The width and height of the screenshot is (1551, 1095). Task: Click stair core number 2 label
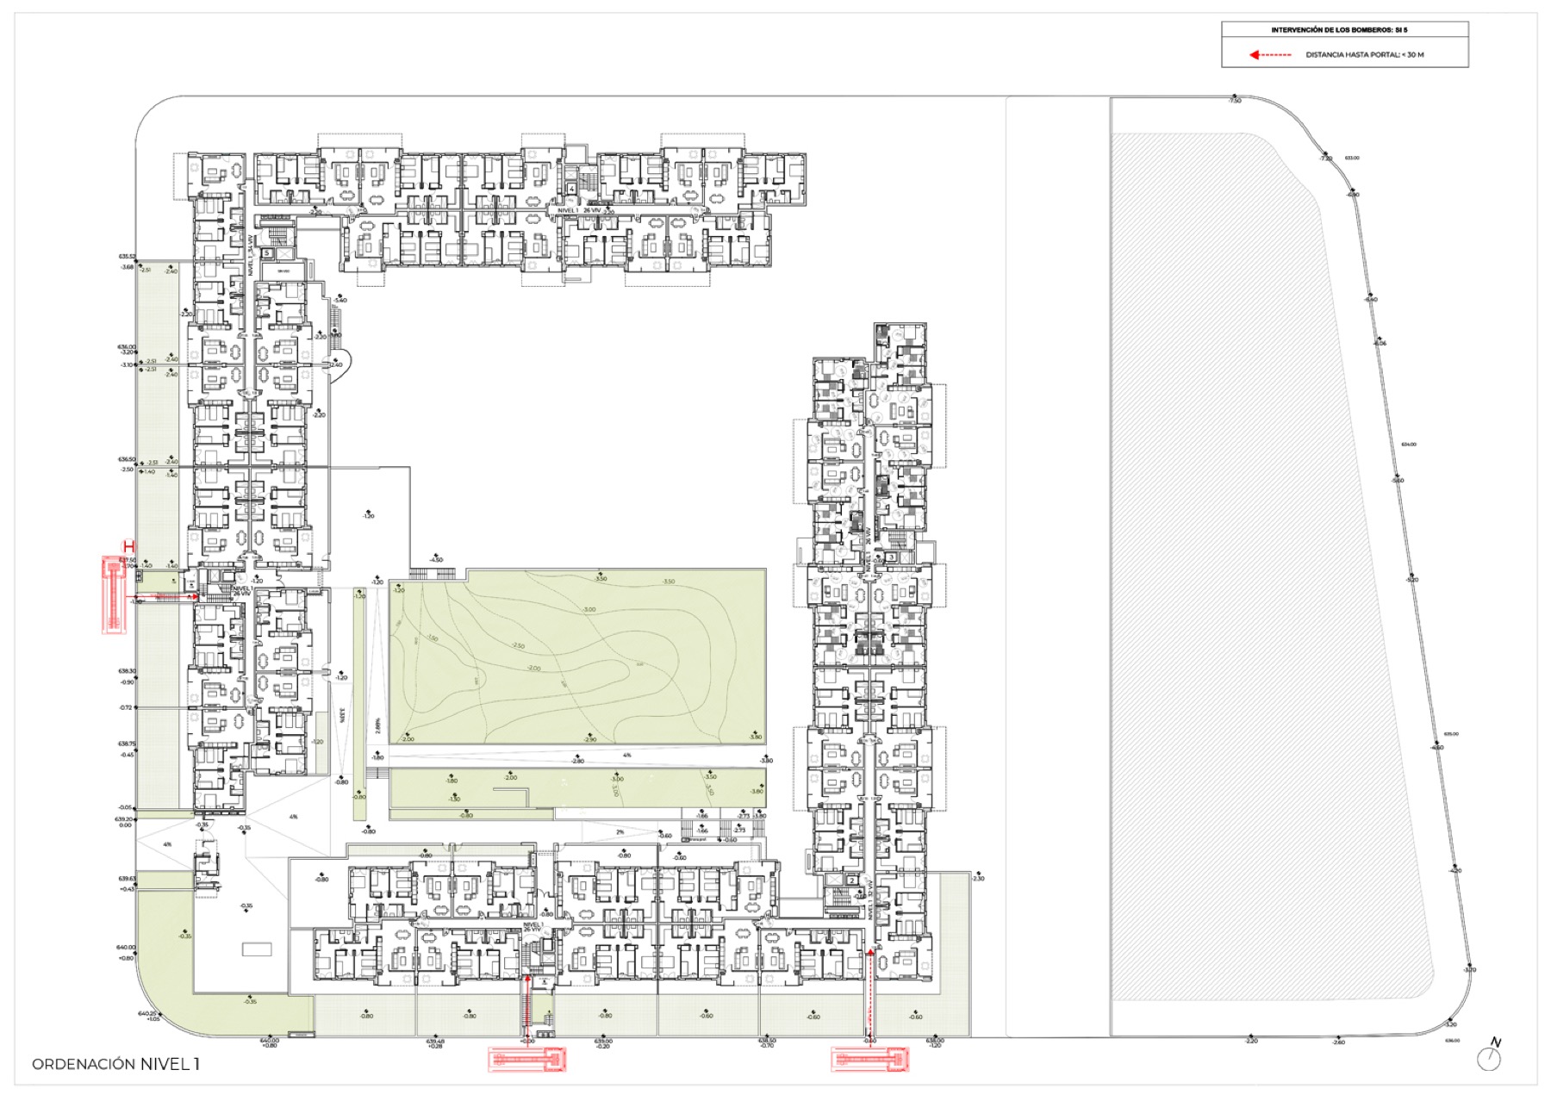(x=851, y=880)
